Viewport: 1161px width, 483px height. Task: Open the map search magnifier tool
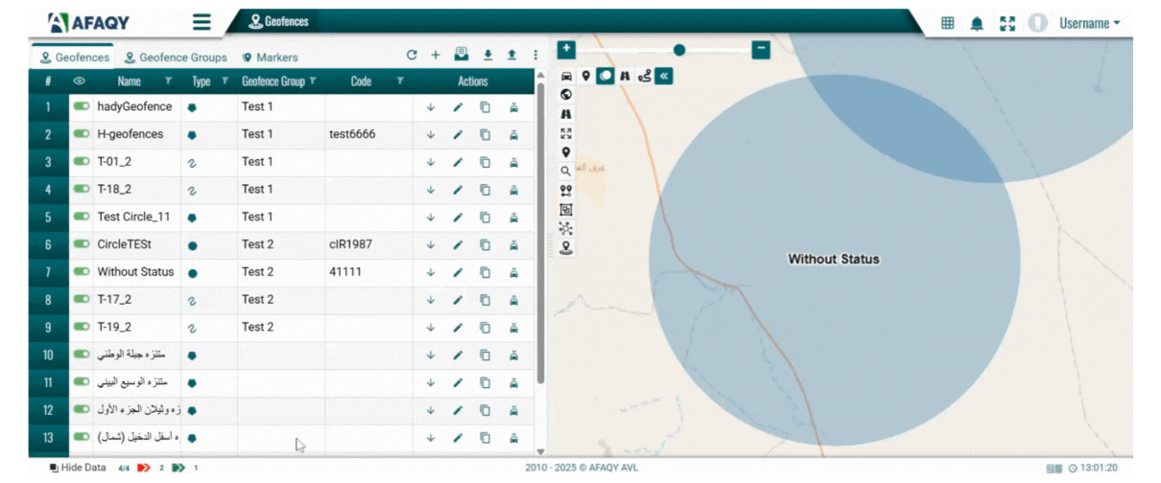566,172
